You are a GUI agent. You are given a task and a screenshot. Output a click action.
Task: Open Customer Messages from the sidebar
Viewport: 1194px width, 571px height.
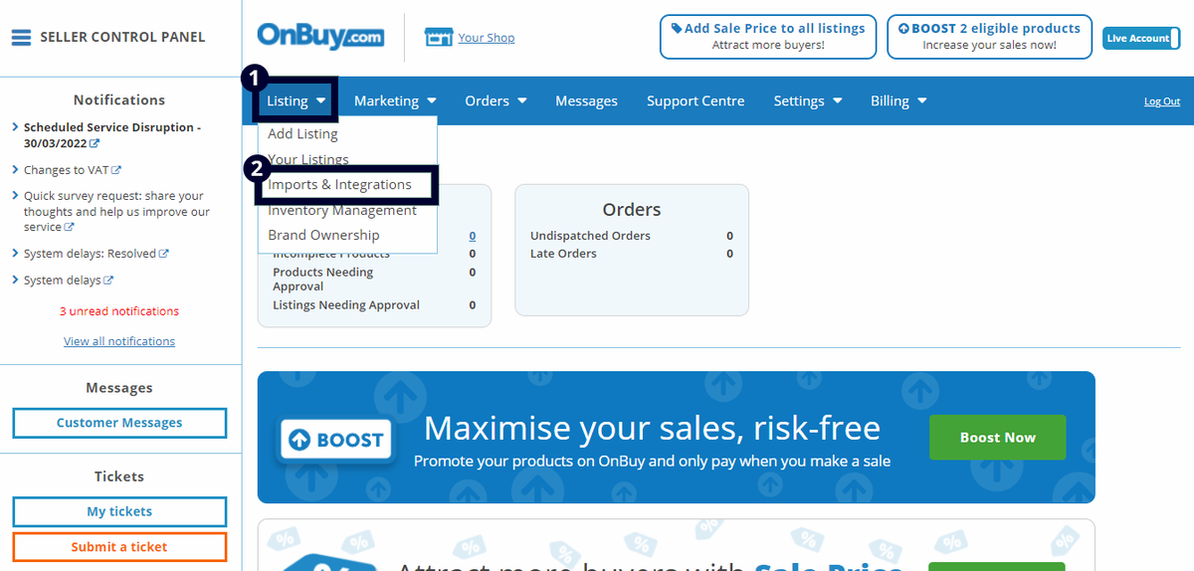coord(119,423)
